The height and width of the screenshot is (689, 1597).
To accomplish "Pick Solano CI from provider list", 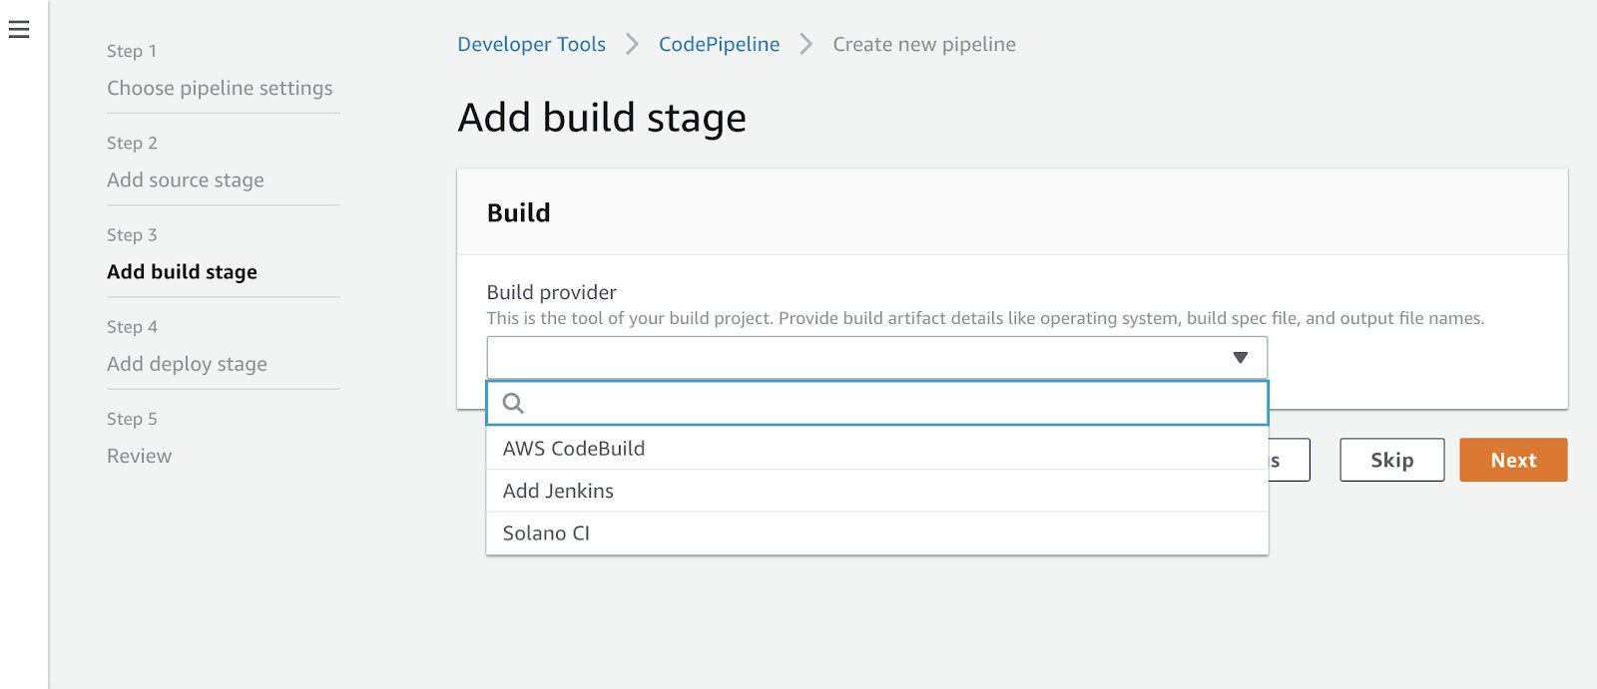I will pos(876,533).
